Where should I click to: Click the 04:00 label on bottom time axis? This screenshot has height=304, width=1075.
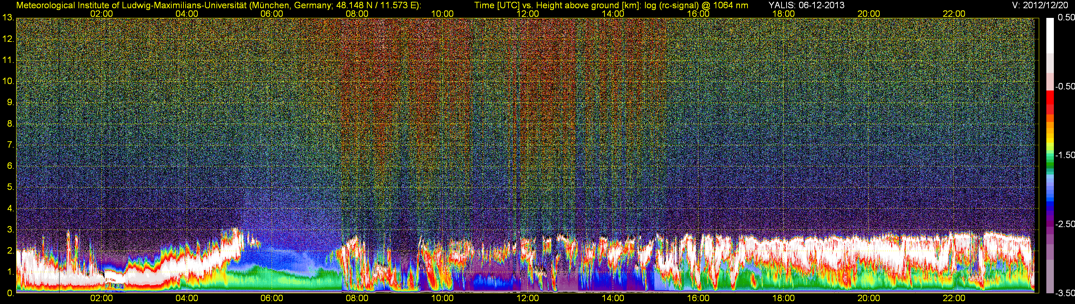pos(187,298)
